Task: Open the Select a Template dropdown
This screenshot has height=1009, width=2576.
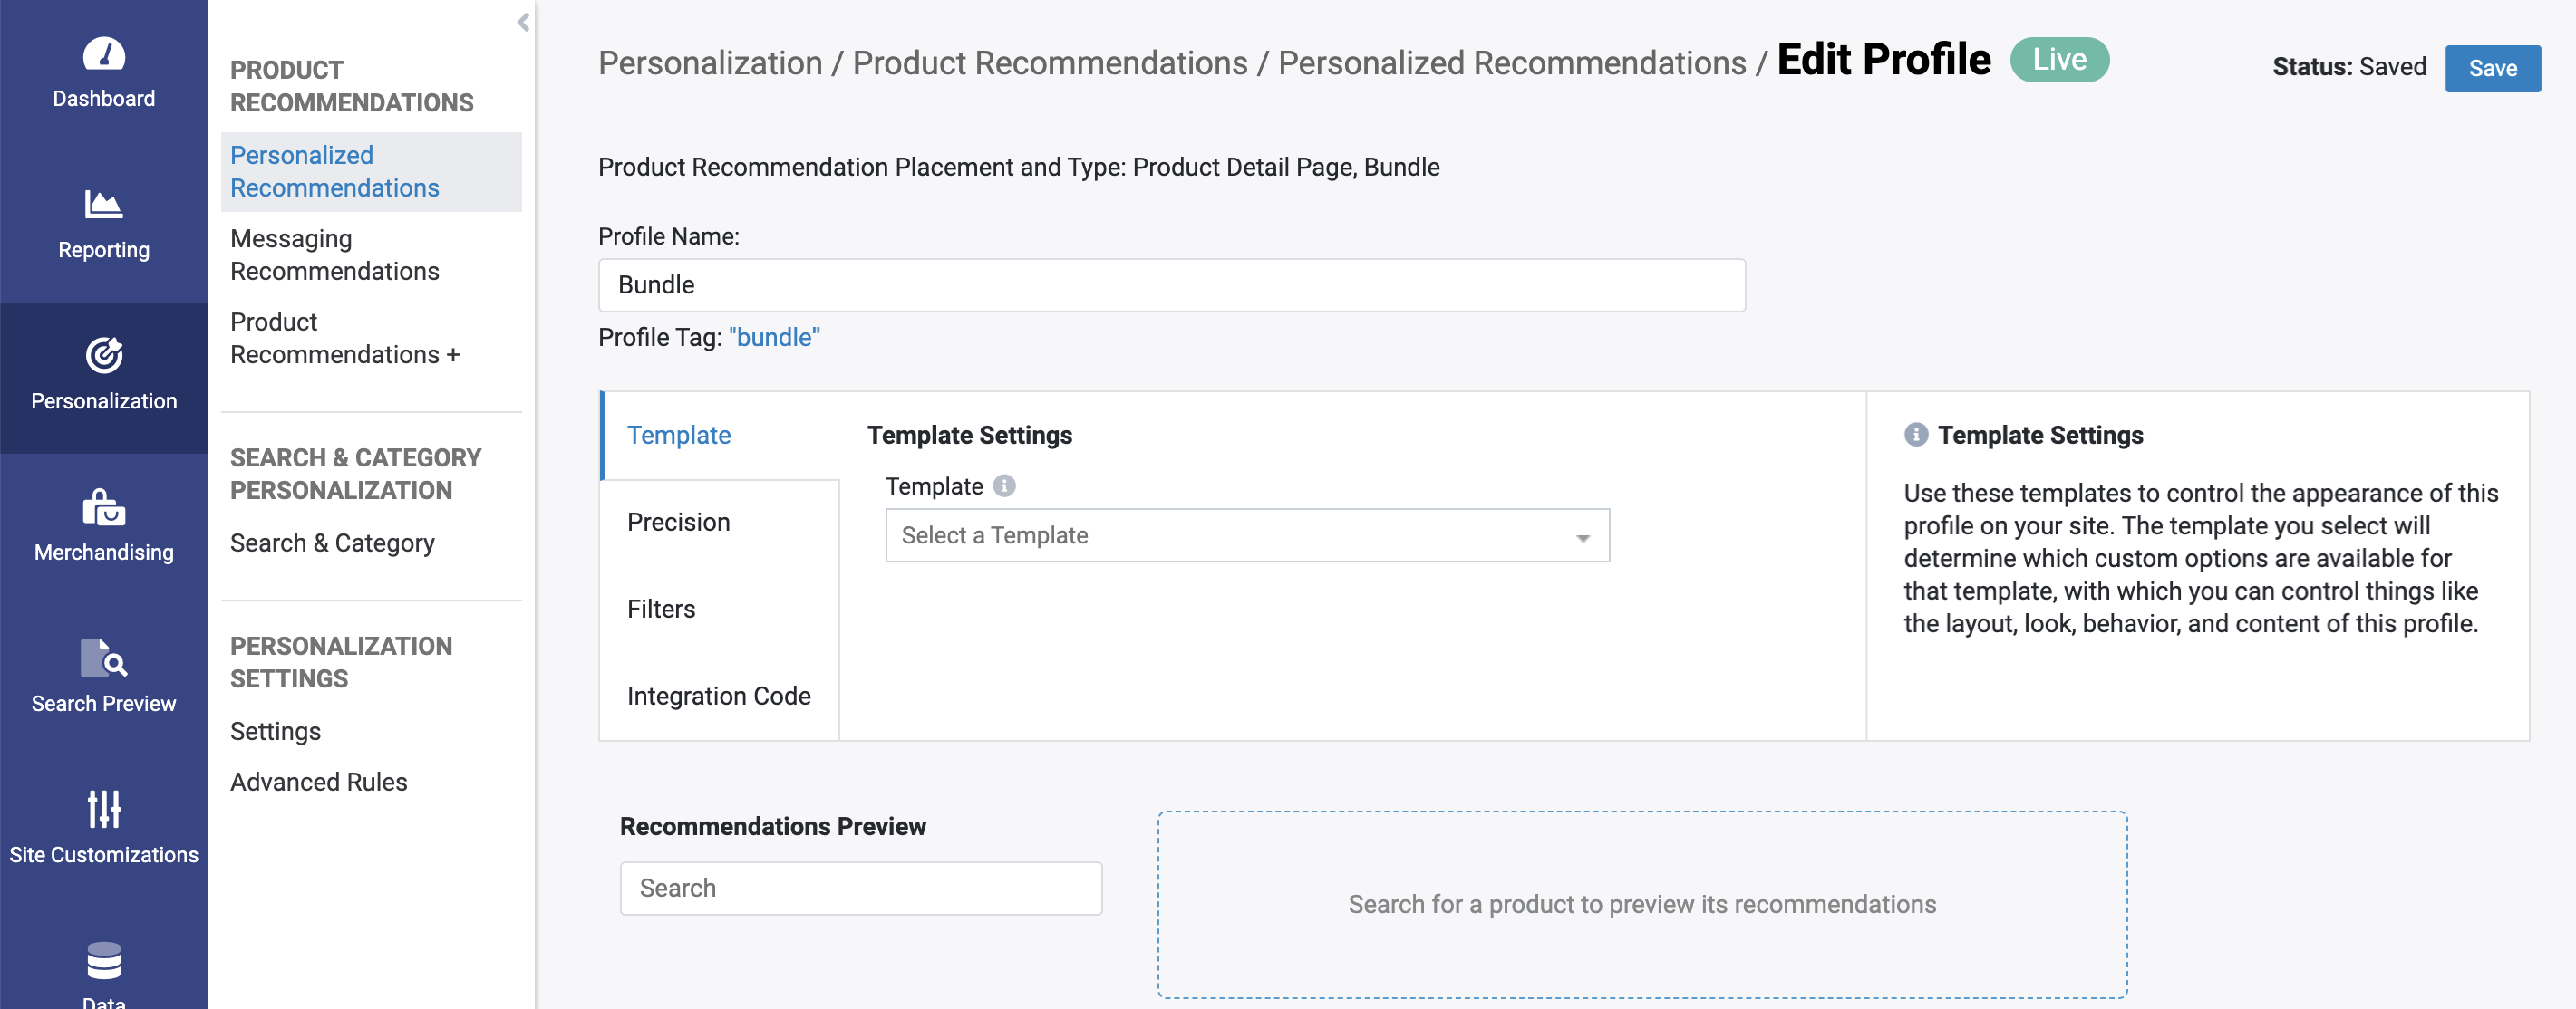Action: 1247,535
